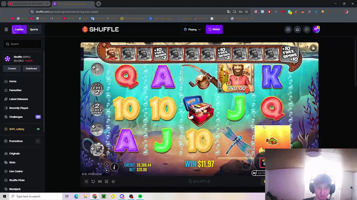
Task: Mute the slot game sound
Action: pyautogui.click(x=107, y=170)
